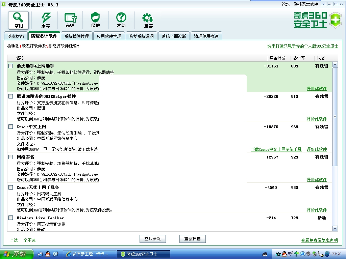The width and height of the screenshot is (346, 259).
Task: Sort by the 恶评率 column header
Action: [x=299, y=58]
